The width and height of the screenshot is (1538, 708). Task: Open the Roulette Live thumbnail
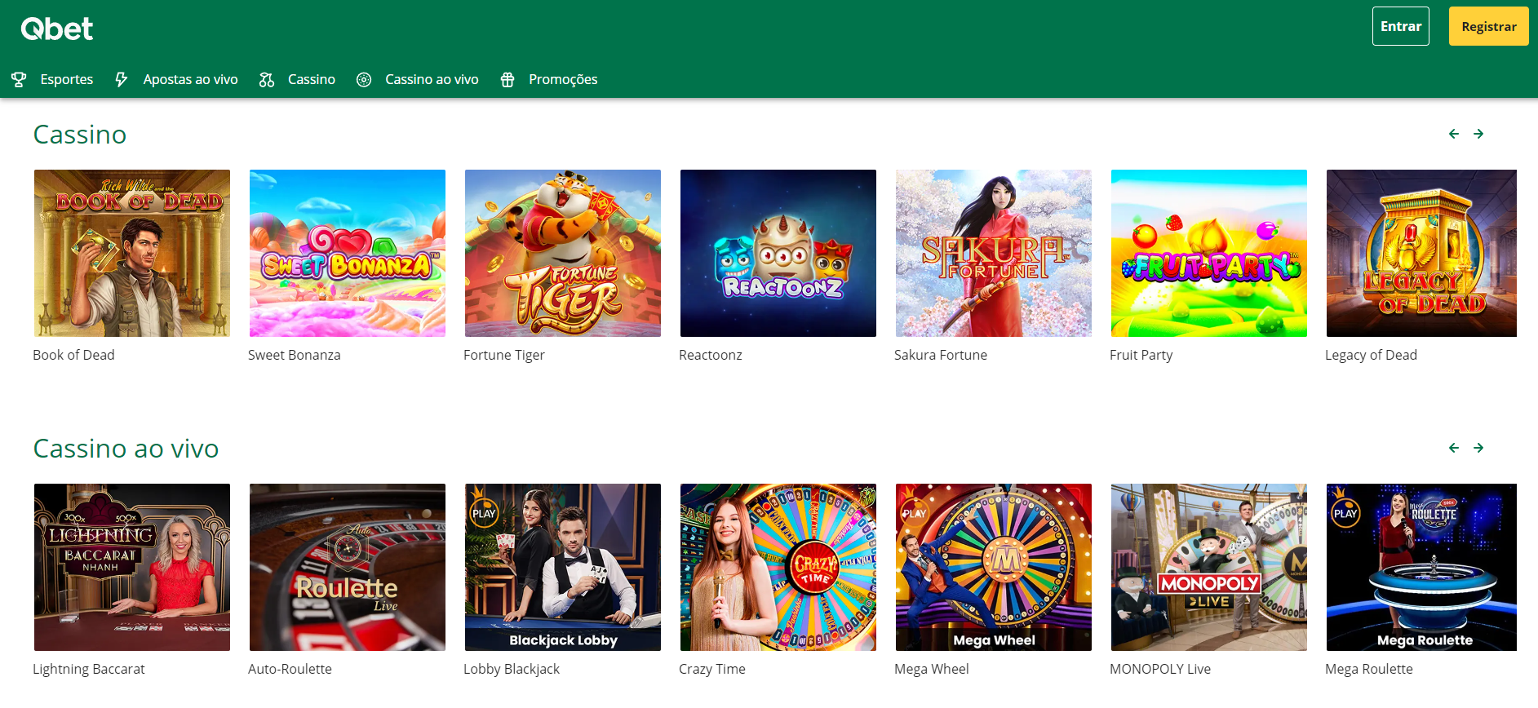click(x=348, y=567)
